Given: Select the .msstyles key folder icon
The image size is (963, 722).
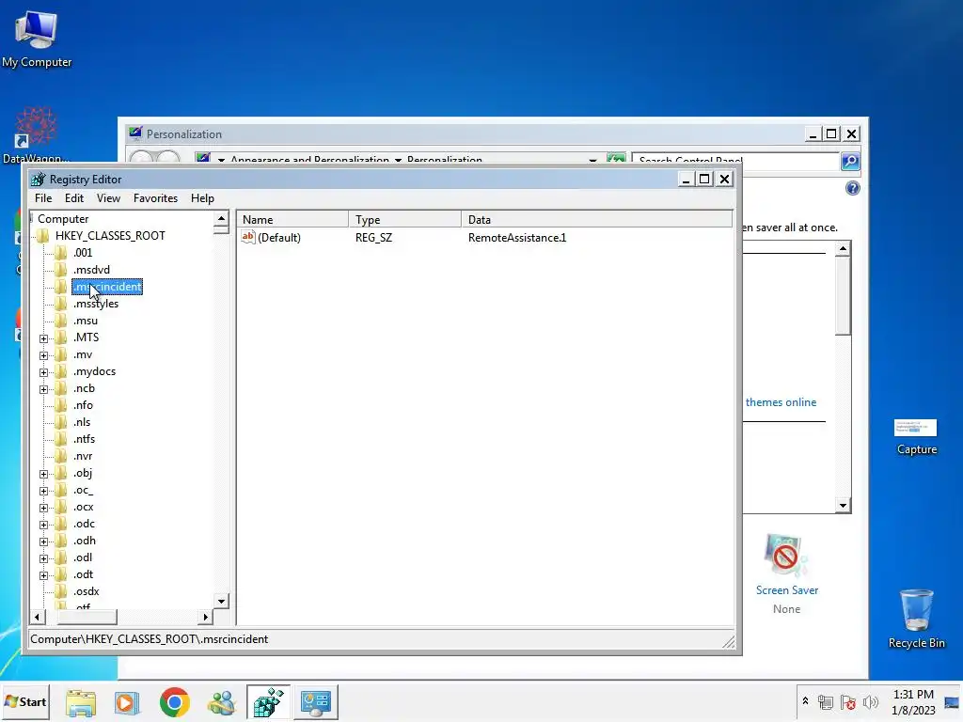Looking at the screenshot, I should (x=61, y=304).
